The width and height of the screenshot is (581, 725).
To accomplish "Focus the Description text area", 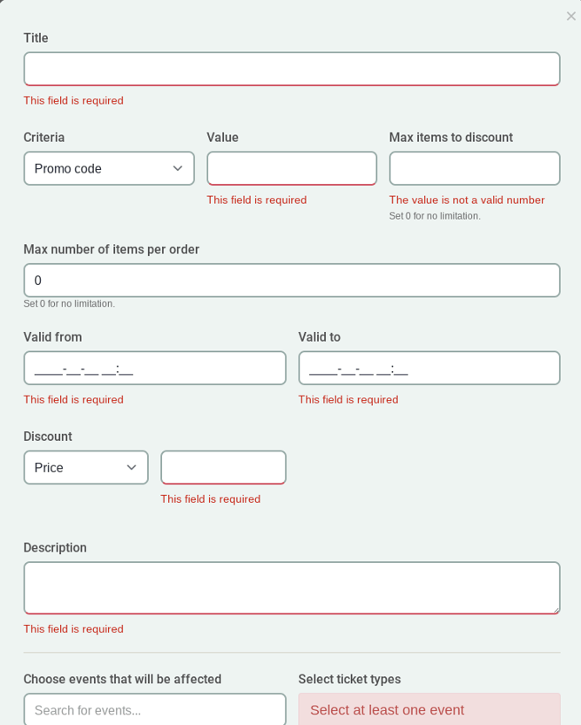I will point(291,587).
